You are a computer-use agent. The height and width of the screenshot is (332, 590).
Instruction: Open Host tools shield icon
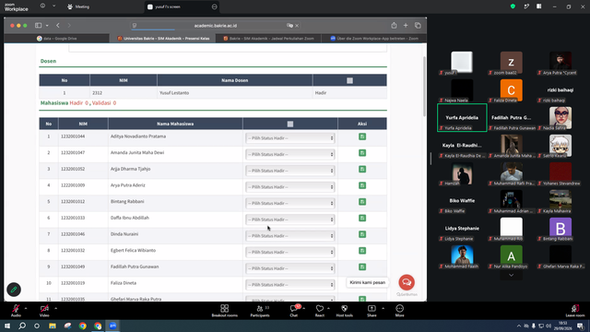pos(344,308)
